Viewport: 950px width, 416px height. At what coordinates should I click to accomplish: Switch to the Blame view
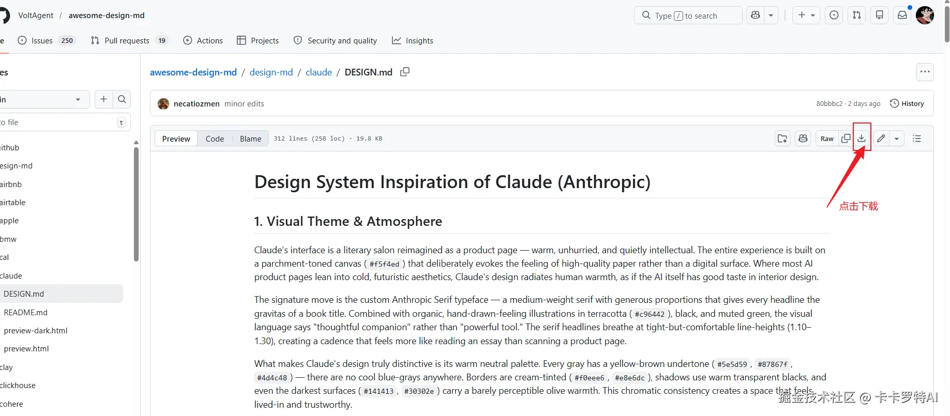click(x=250, y=138)
